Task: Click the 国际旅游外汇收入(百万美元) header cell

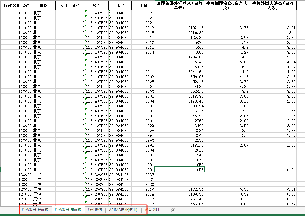Action: pos(180,5)
